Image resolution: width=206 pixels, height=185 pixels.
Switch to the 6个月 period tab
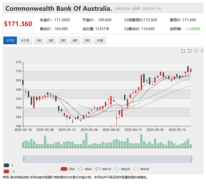point(25,40)
